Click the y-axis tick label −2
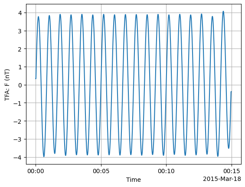The width and height of the screenshot is (245, 187). (17, 121)
